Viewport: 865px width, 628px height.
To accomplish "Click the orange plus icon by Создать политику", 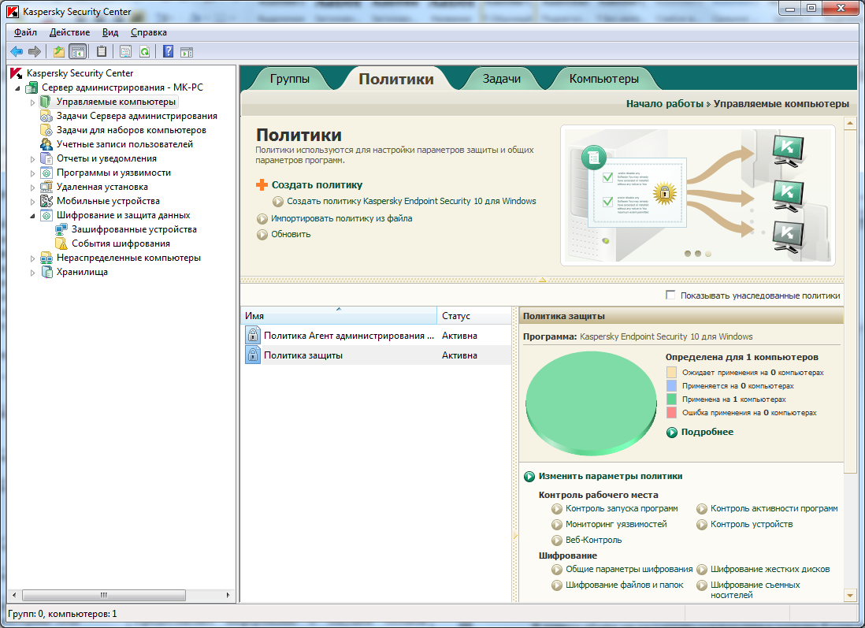I will point(262,185).
